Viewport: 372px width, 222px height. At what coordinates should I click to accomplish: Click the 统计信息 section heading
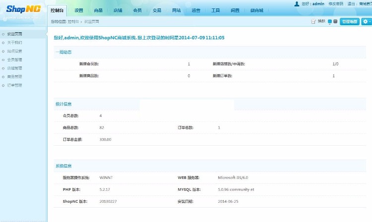point(63,104)
